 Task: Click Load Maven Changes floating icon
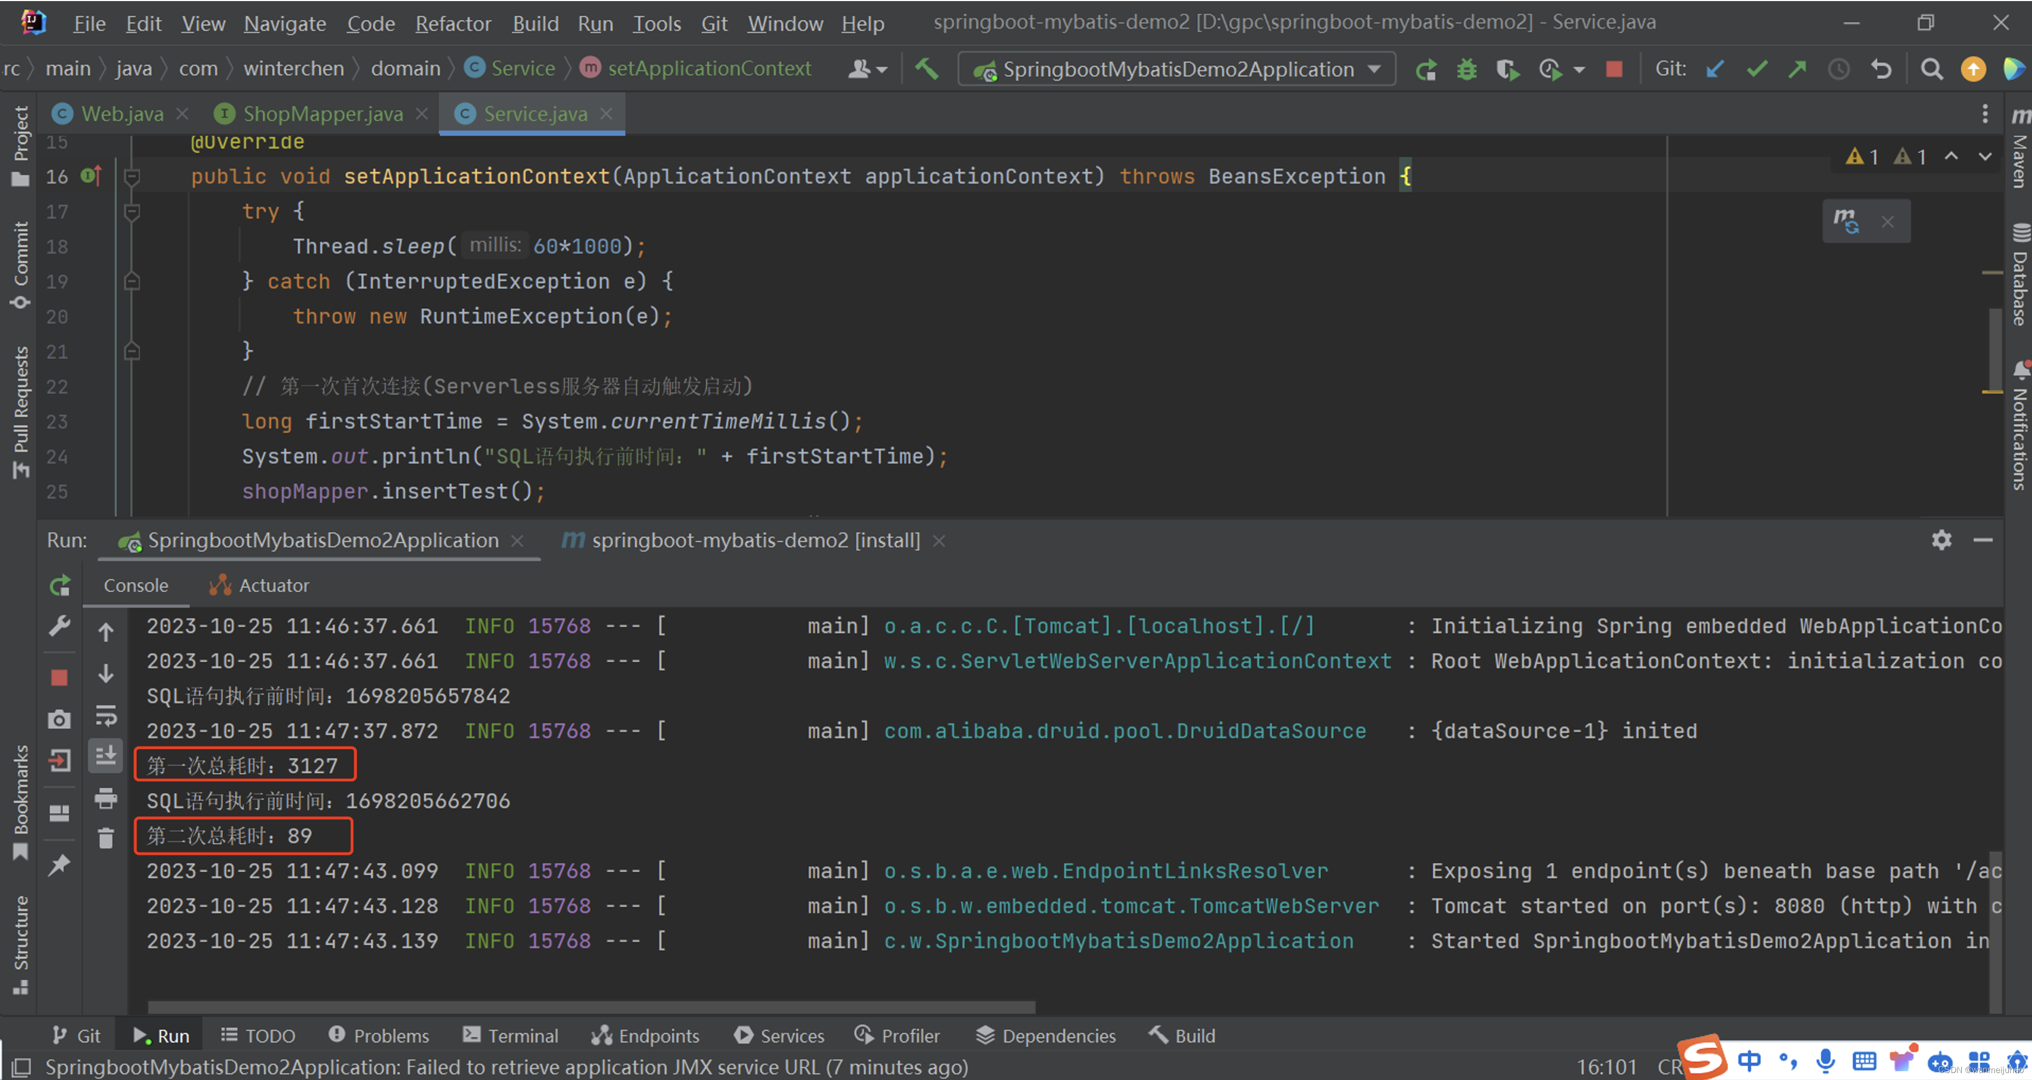point(1846,221)
